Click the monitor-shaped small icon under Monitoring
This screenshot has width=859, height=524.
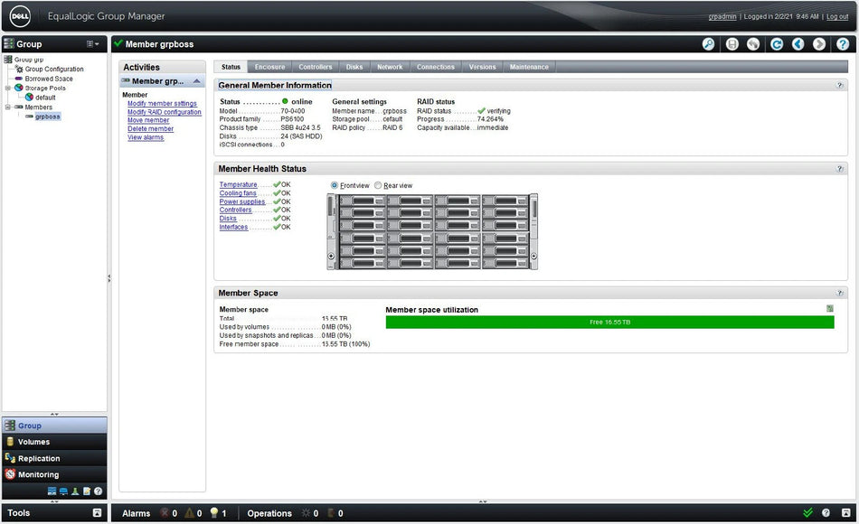[63, 491]
